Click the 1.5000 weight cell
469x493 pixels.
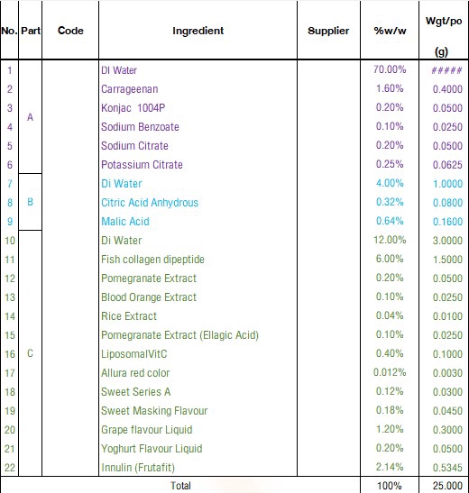(x=444, y=260)
